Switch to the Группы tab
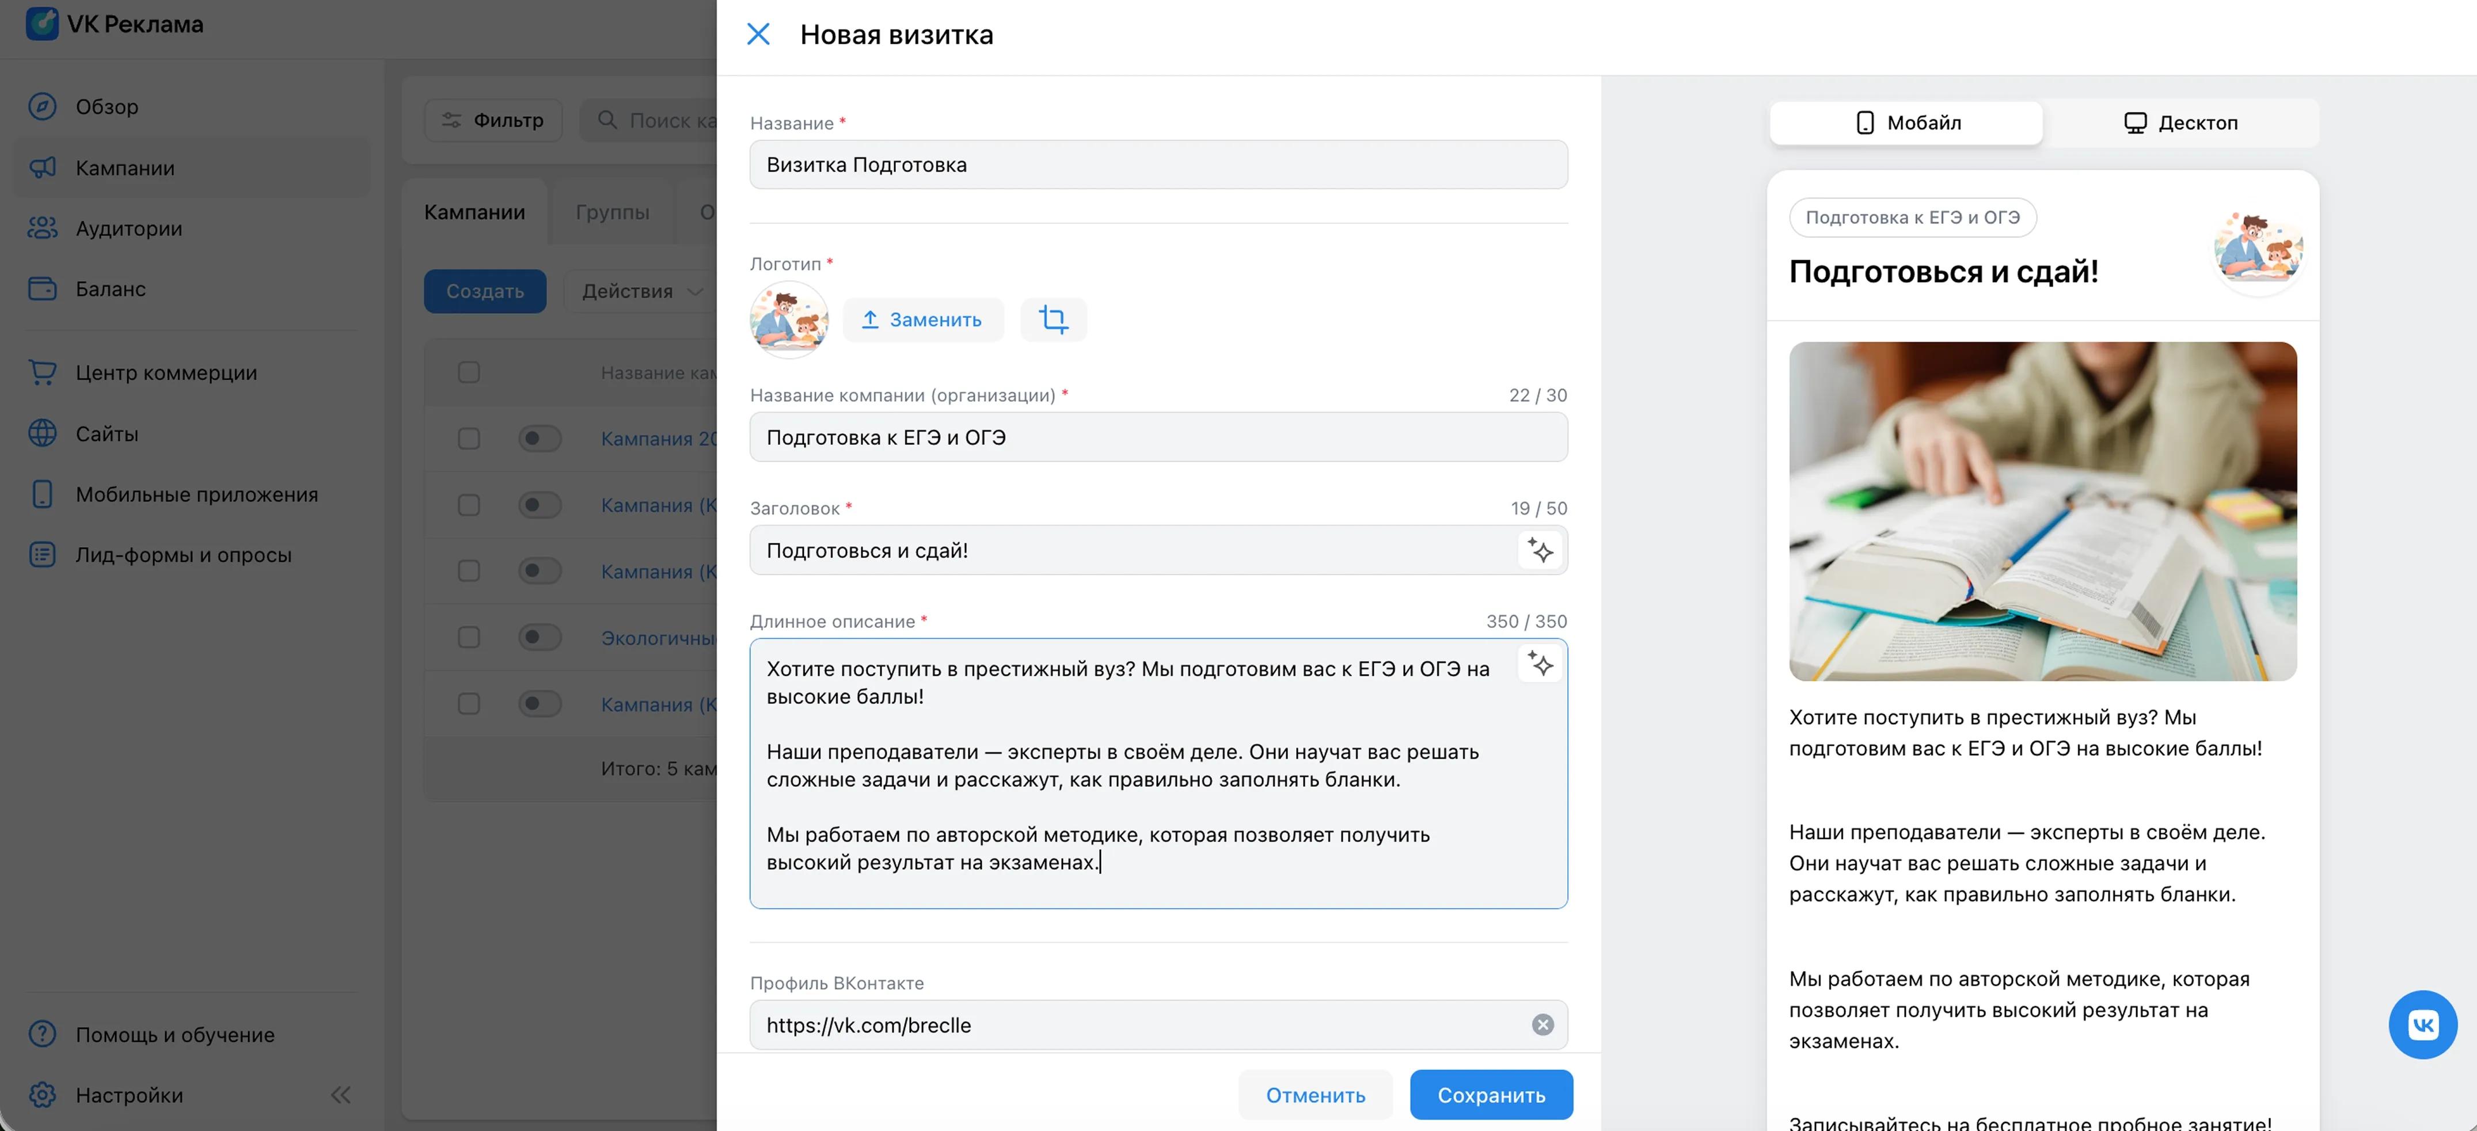This screenshot has width=2477, height=1131. pos(613,211)
